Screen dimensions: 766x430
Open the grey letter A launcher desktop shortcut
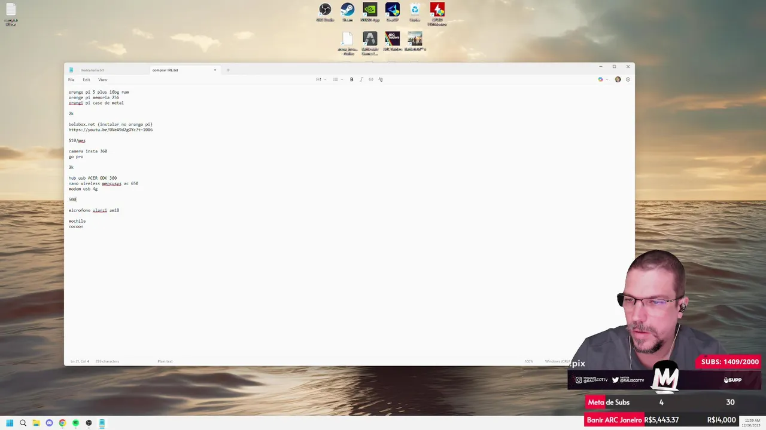(x=370, y=43)
